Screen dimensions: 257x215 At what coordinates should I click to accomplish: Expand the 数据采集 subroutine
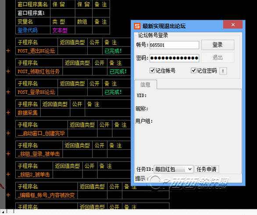[x=8, y=113]
